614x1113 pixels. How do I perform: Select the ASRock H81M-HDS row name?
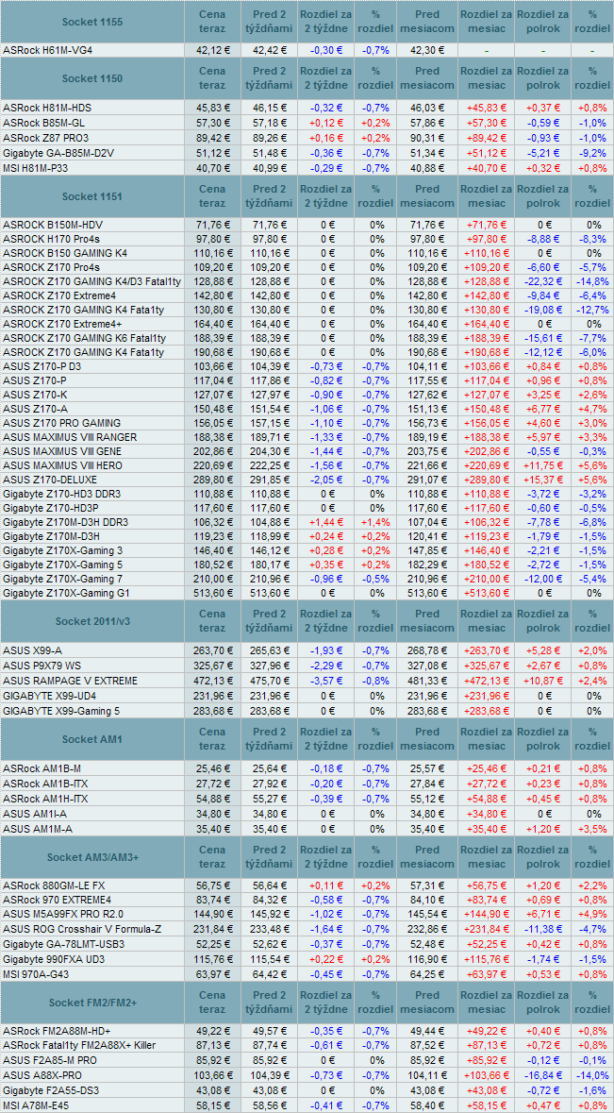click(x=47, y=108)
